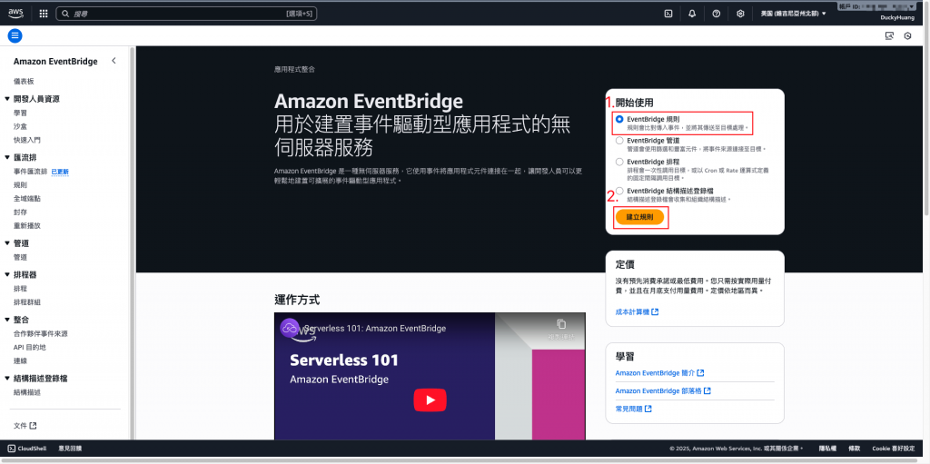This screenshot has height=464, width=930.
Task: Click the CloudShell icon in top bar
Action: point(668,14)
